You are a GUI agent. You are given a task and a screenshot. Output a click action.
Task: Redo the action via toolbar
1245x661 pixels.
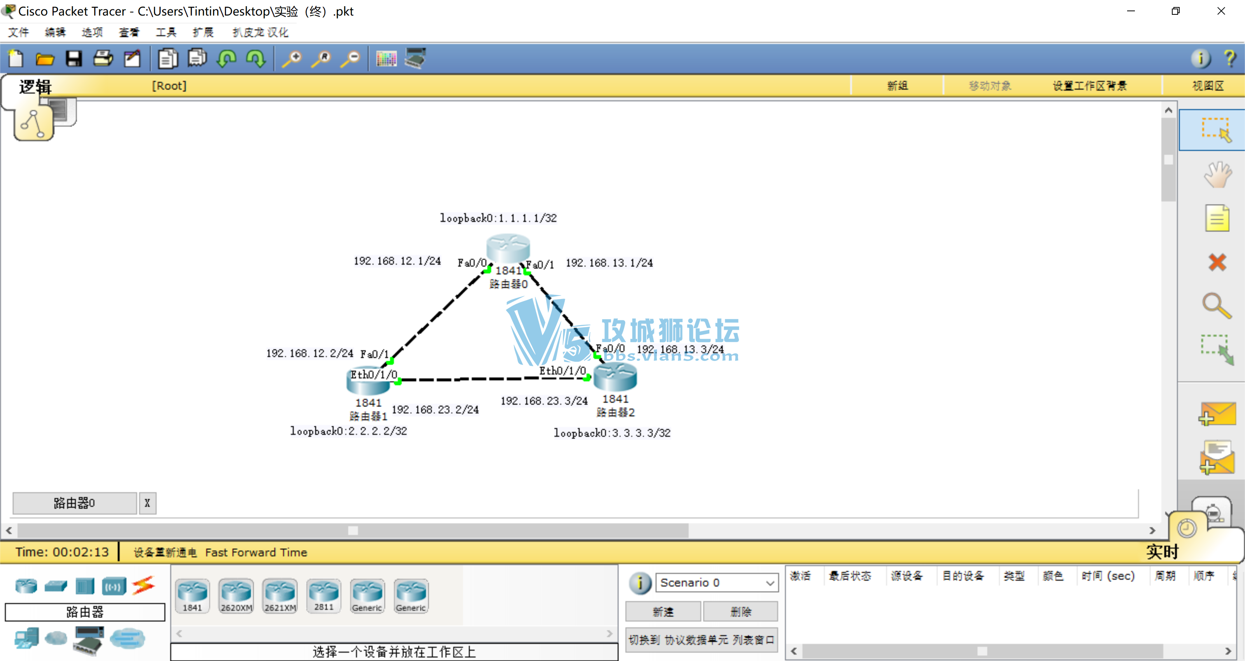(256, 59)
